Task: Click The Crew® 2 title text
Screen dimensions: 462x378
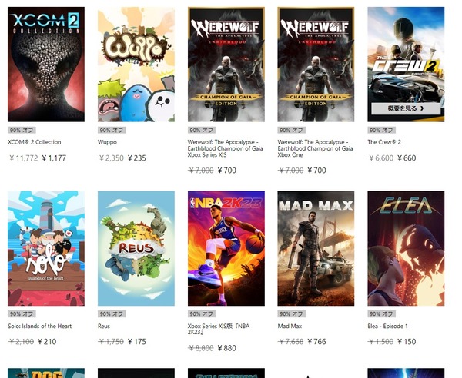Action: pos(384,142)
